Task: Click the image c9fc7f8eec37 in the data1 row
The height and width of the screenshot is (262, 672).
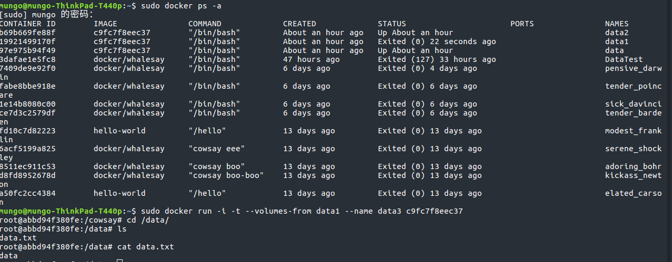Action: pyautogui.click(x=122, y=41)
